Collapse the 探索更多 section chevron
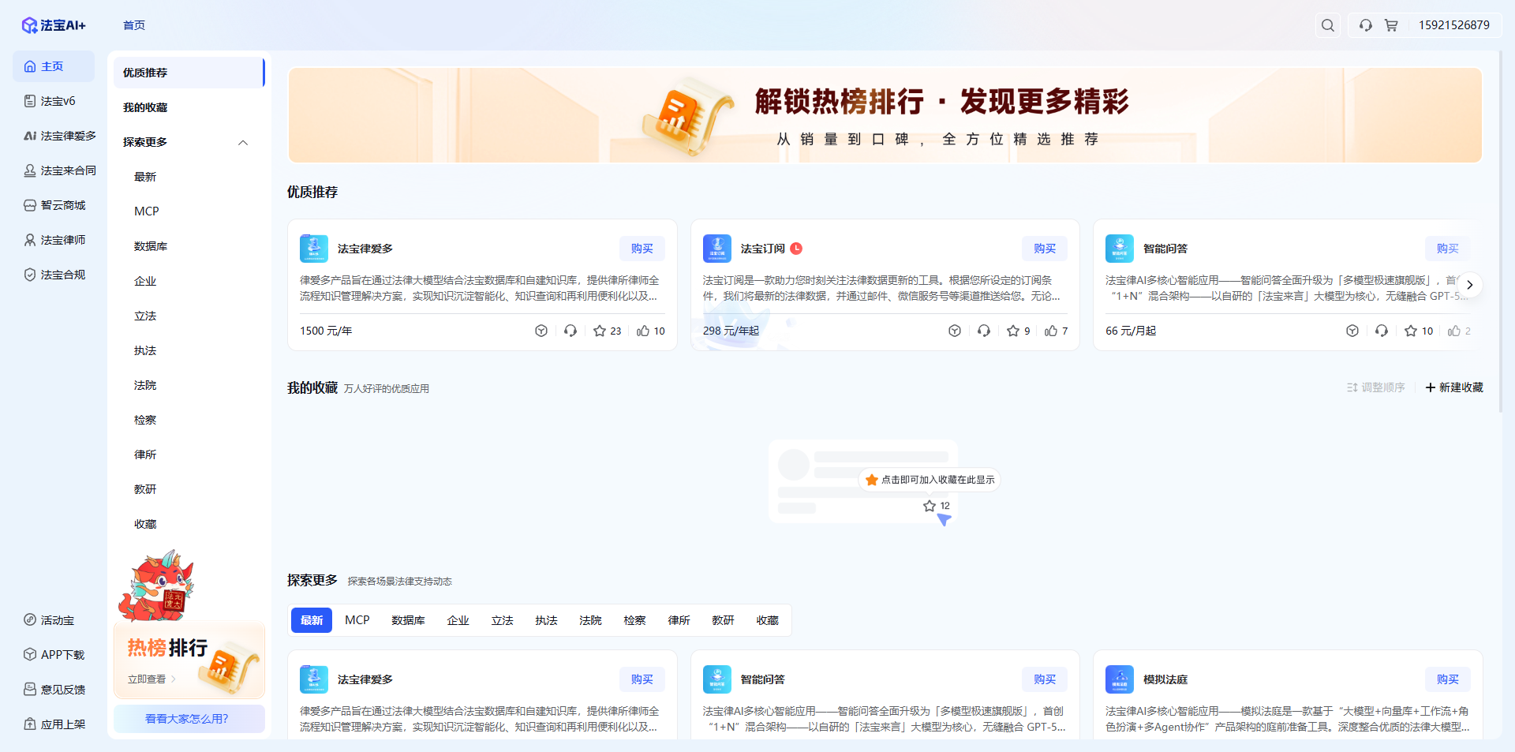1515x752 pixels. pos(243,142)
